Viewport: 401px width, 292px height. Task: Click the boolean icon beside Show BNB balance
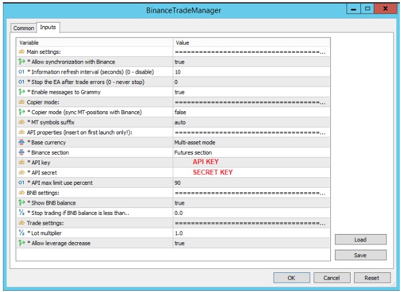click(21, 203)
